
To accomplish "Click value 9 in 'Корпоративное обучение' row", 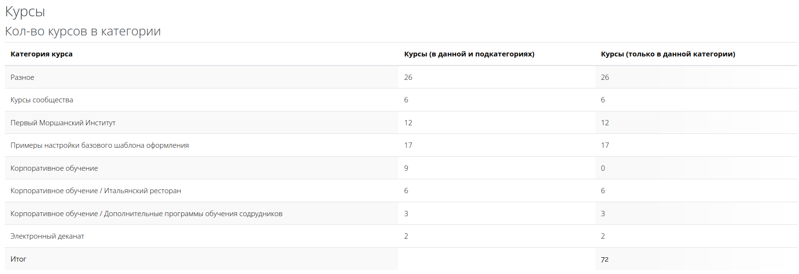I will pos(406,168).
